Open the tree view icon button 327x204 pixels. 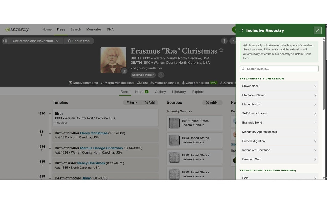5,41
